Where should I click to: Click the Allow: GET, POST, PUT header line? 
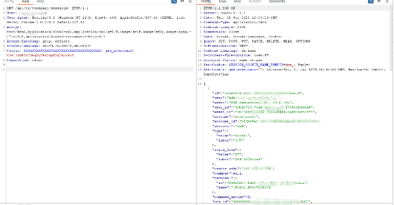(x=257, y=41)
